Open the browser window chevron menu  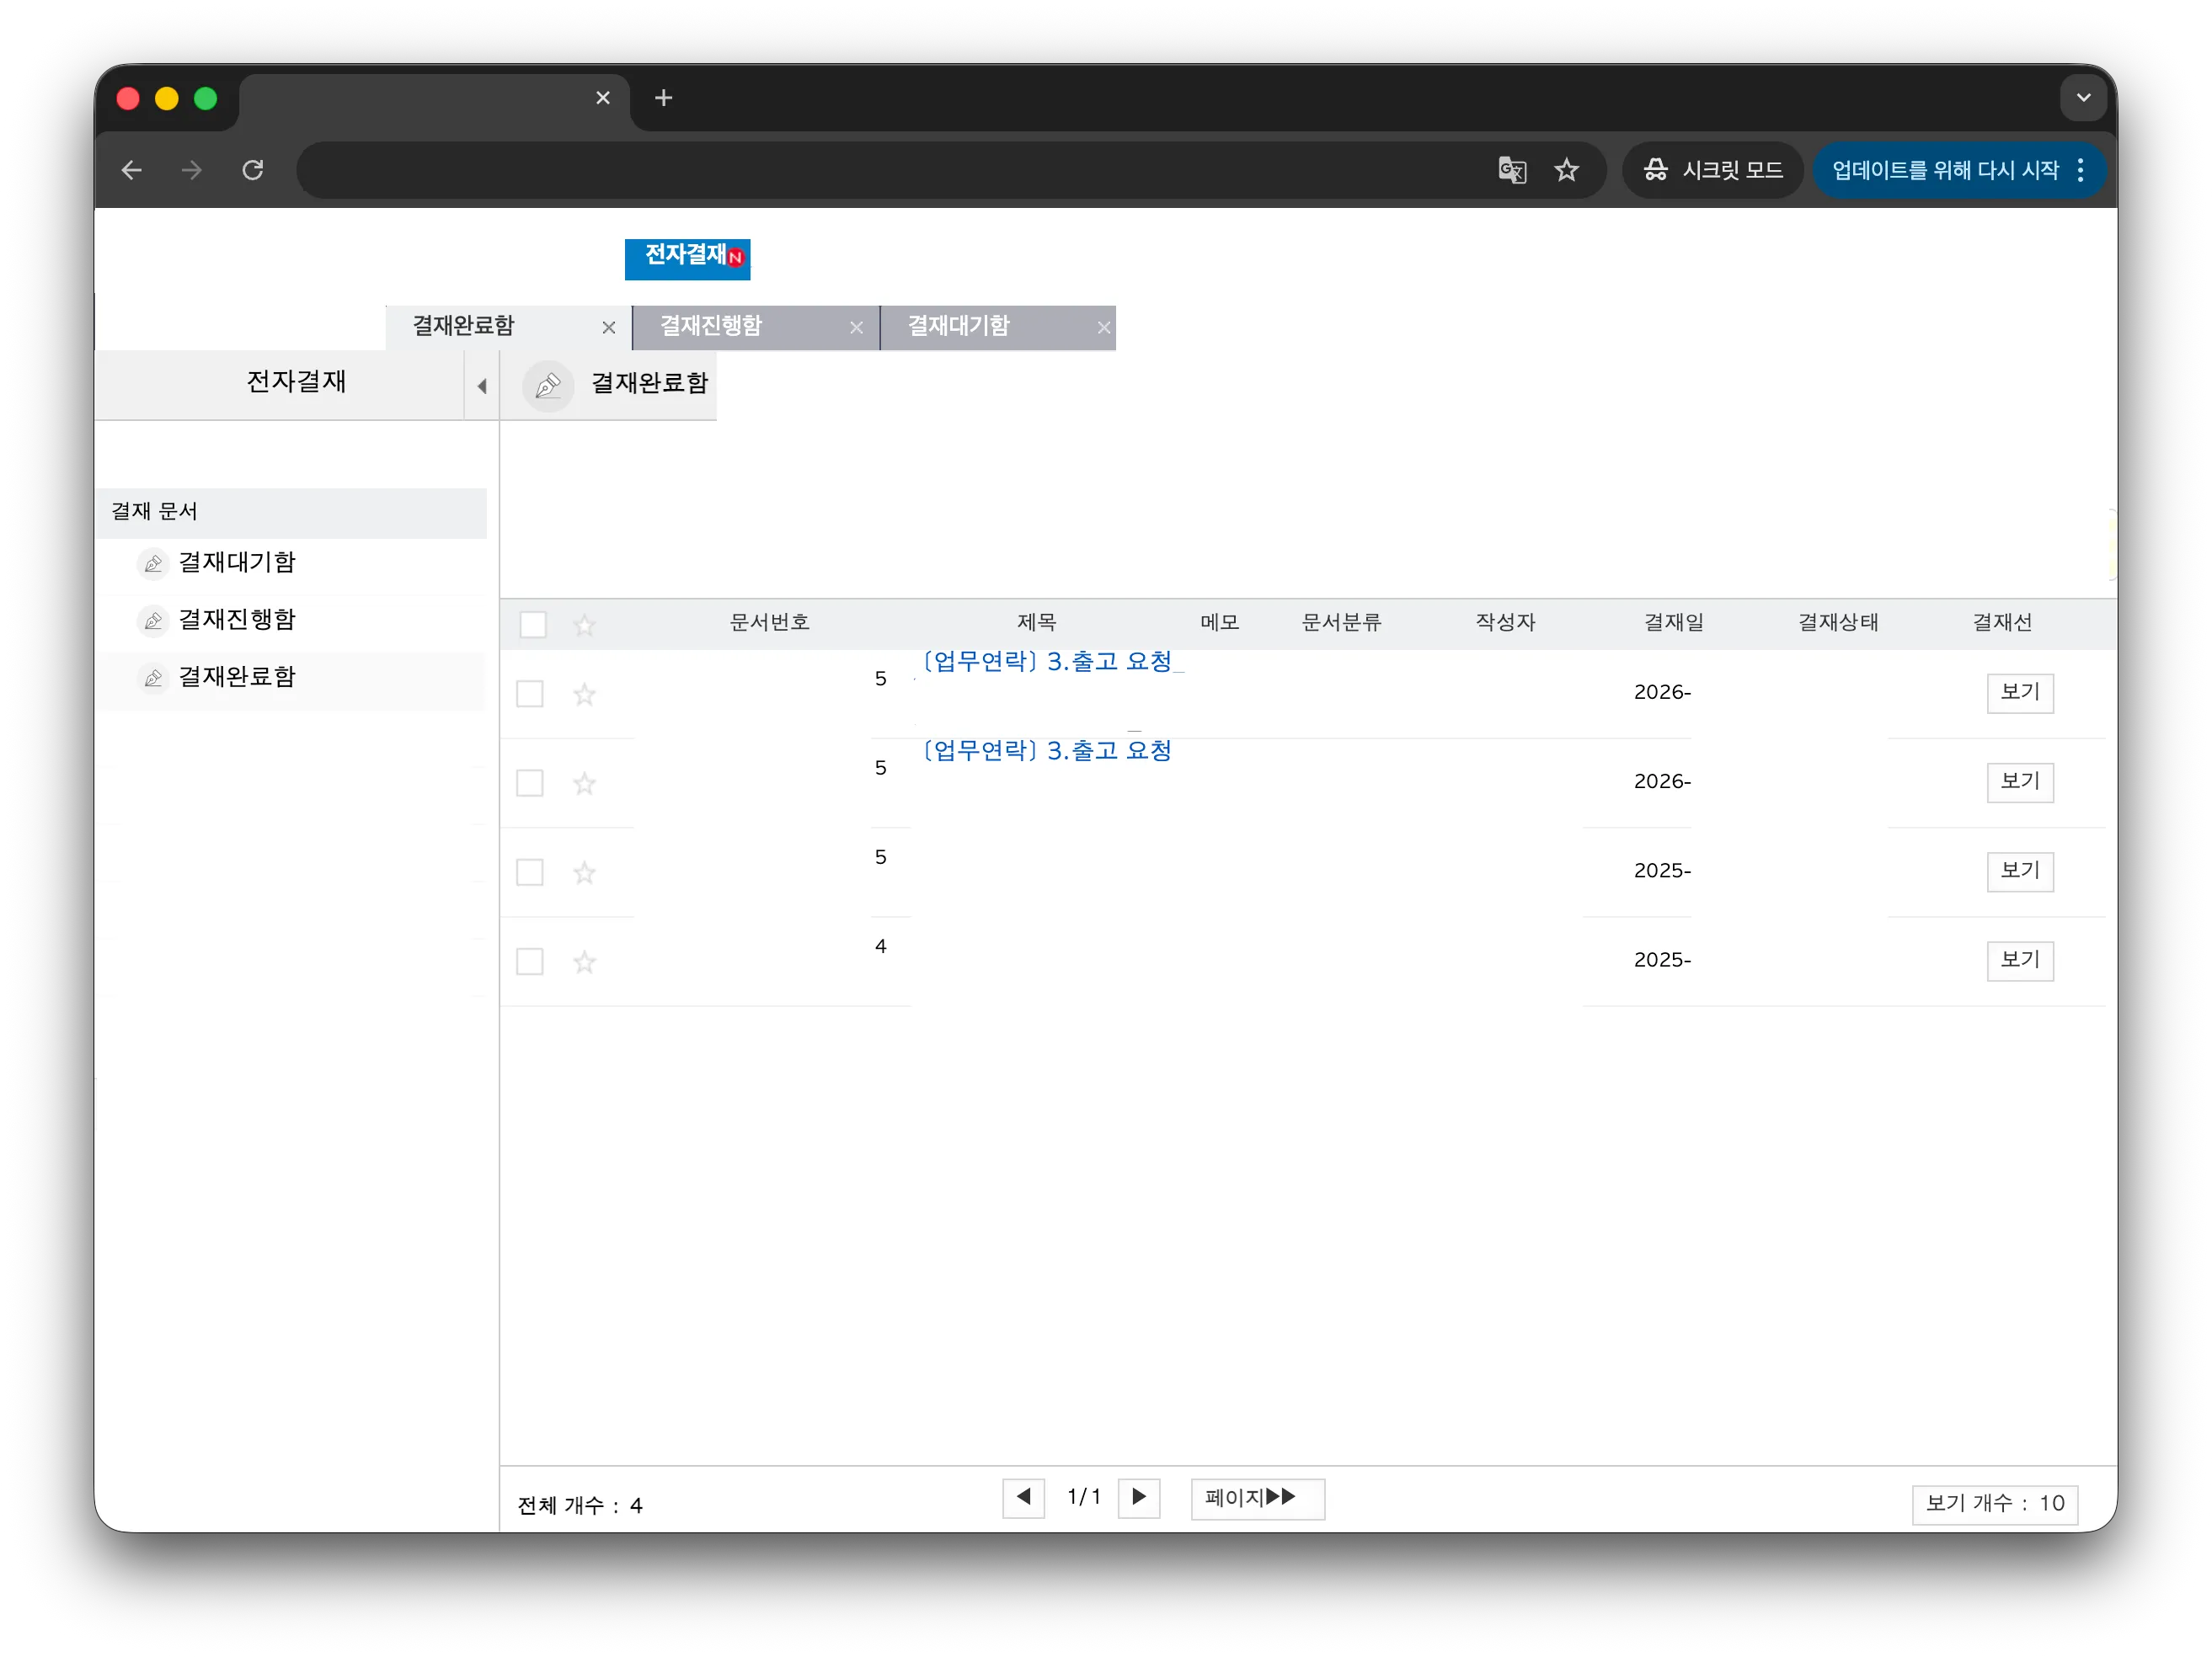[x=2084, y=97]
